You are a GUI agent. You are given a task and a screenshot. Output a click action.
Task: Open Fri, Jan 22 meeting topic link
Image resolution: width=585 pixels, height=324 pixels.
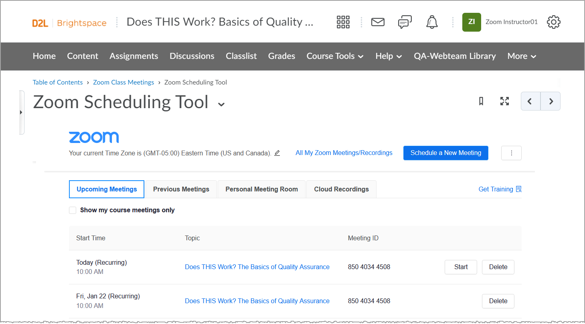tap(257, 301)
